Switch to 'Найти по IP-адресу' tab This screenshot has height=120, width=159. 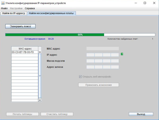[x=14, y=13]
